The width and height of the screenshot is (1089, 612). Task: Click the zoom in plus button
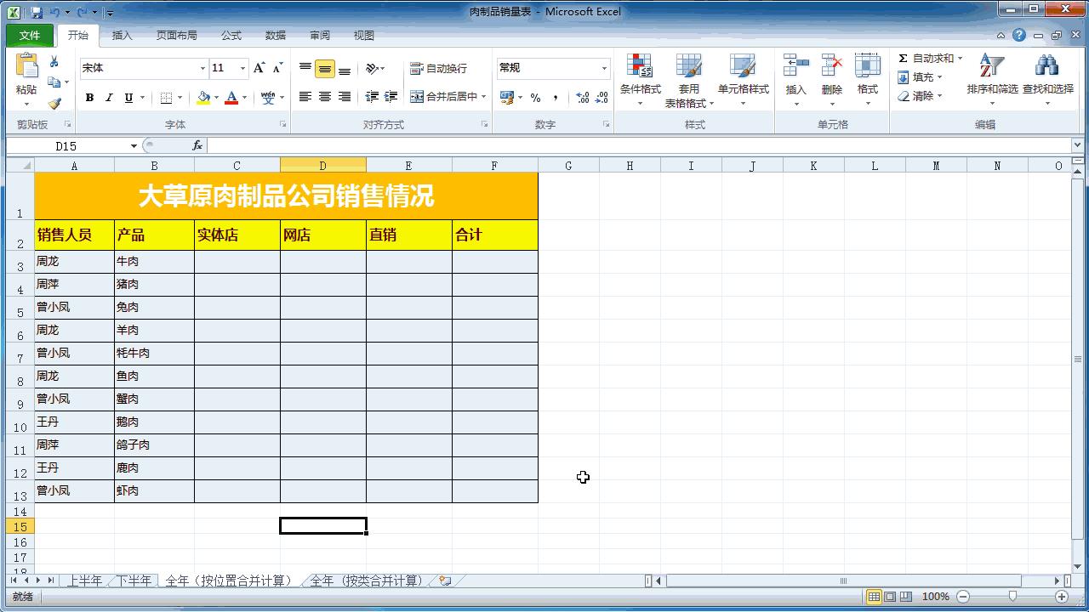tap(1062, 597)
